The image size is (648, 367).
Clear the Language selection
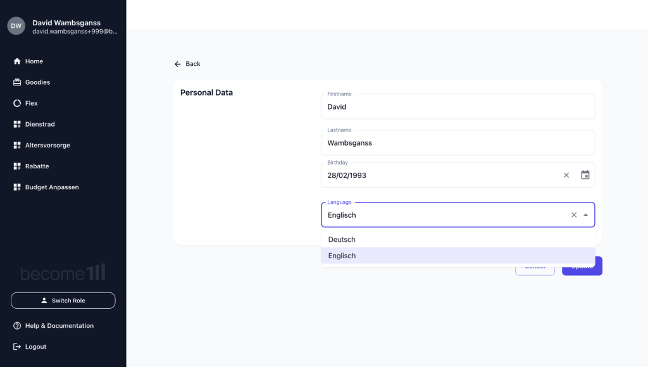click(573, 215)
